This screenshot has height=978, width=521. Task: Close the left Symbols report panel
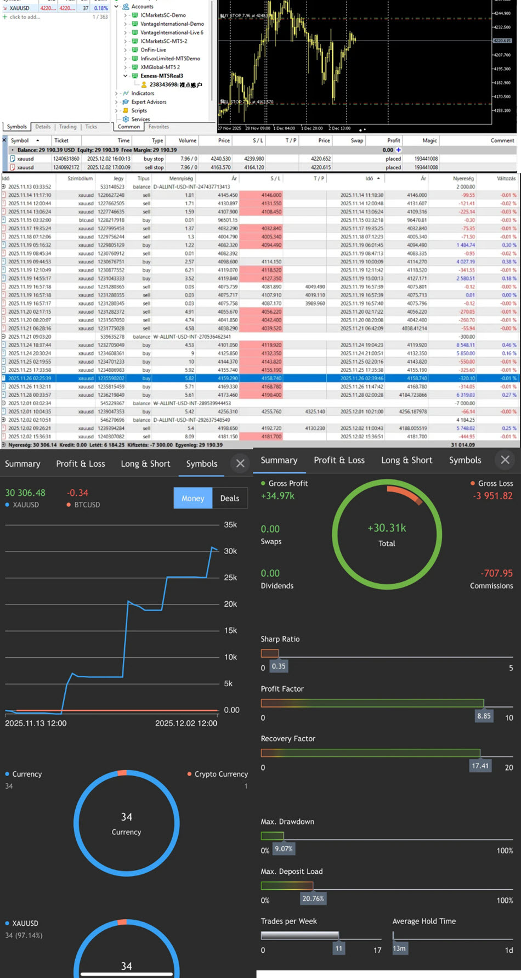[240, 463]
